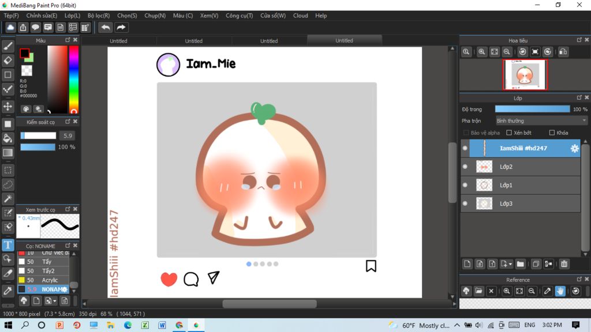
Task: Undock the Kiểm soát cọ panel
Action: click(x=68, y=122)
